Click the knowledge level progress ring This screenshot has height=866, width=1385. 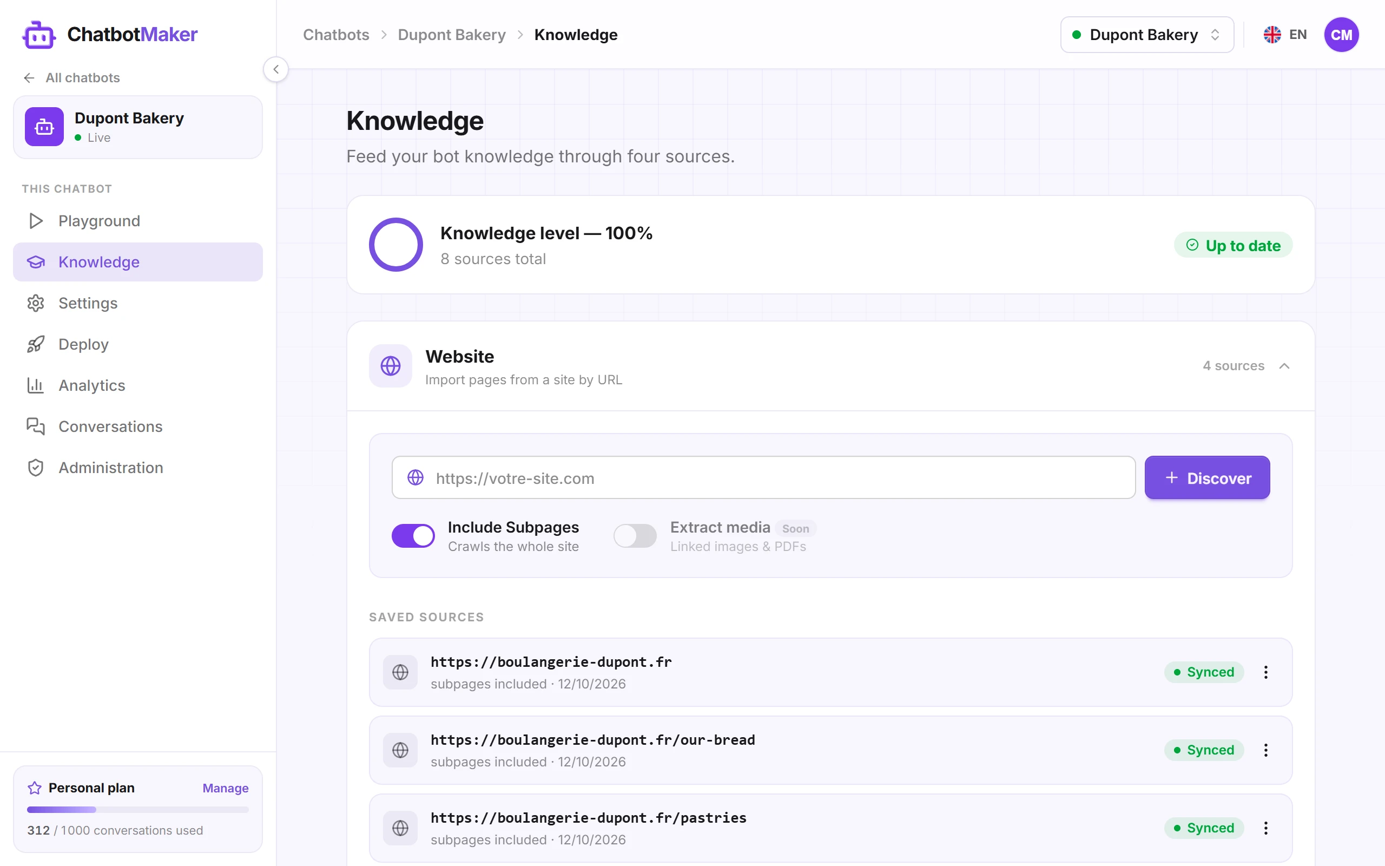(395, 245)
